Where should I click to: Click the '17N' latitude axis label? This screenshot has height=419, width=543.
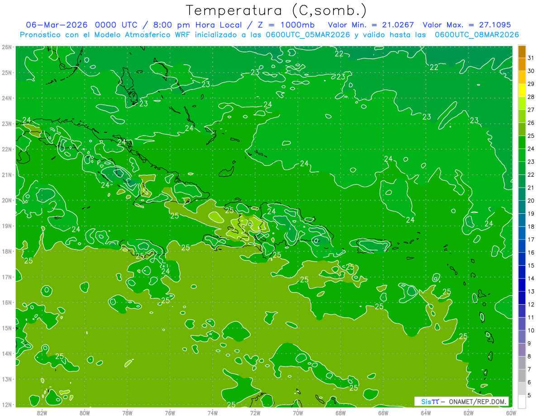point(6,277)
